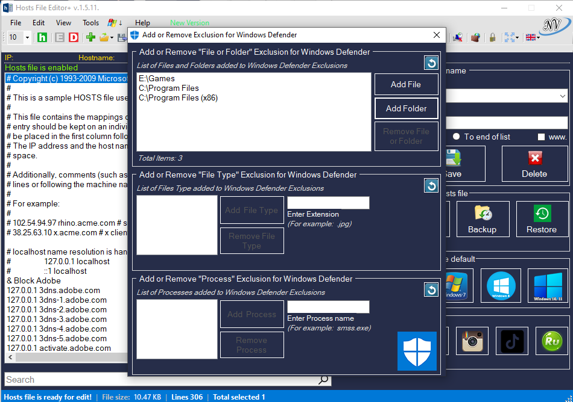Select the 'To end of list' radio button
This screenshot has width=573, height=402.
coord(457,137)
